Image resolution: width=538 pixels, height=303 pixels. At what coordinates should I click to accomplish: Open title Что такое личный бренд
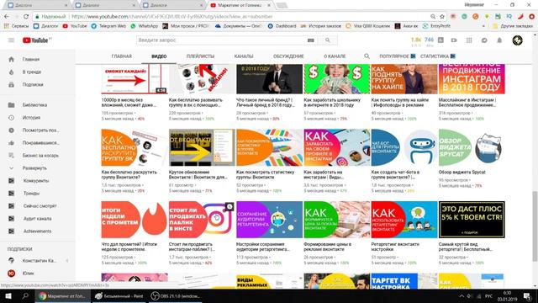coord(266,103)
